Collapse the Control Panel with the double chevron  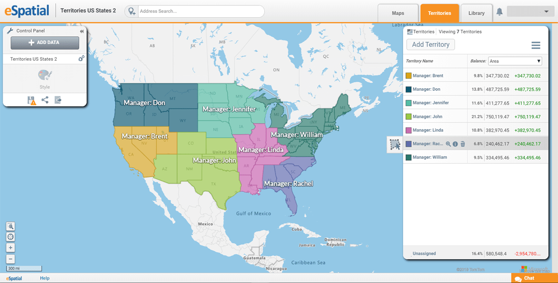(x=82, y=31)
